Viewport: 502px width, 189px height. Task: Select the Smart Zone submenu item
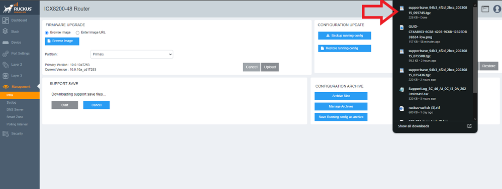point(15,117)
